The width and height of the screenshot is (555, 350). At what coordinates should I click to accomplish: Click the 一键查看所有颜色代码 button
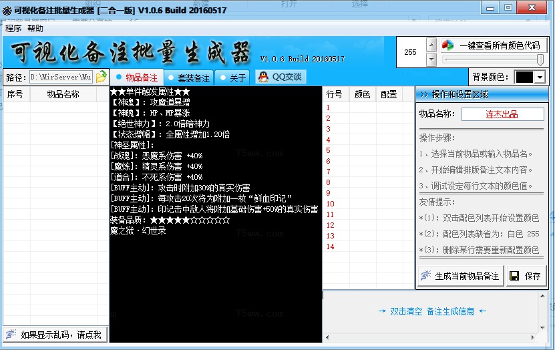tap(493, 45)
